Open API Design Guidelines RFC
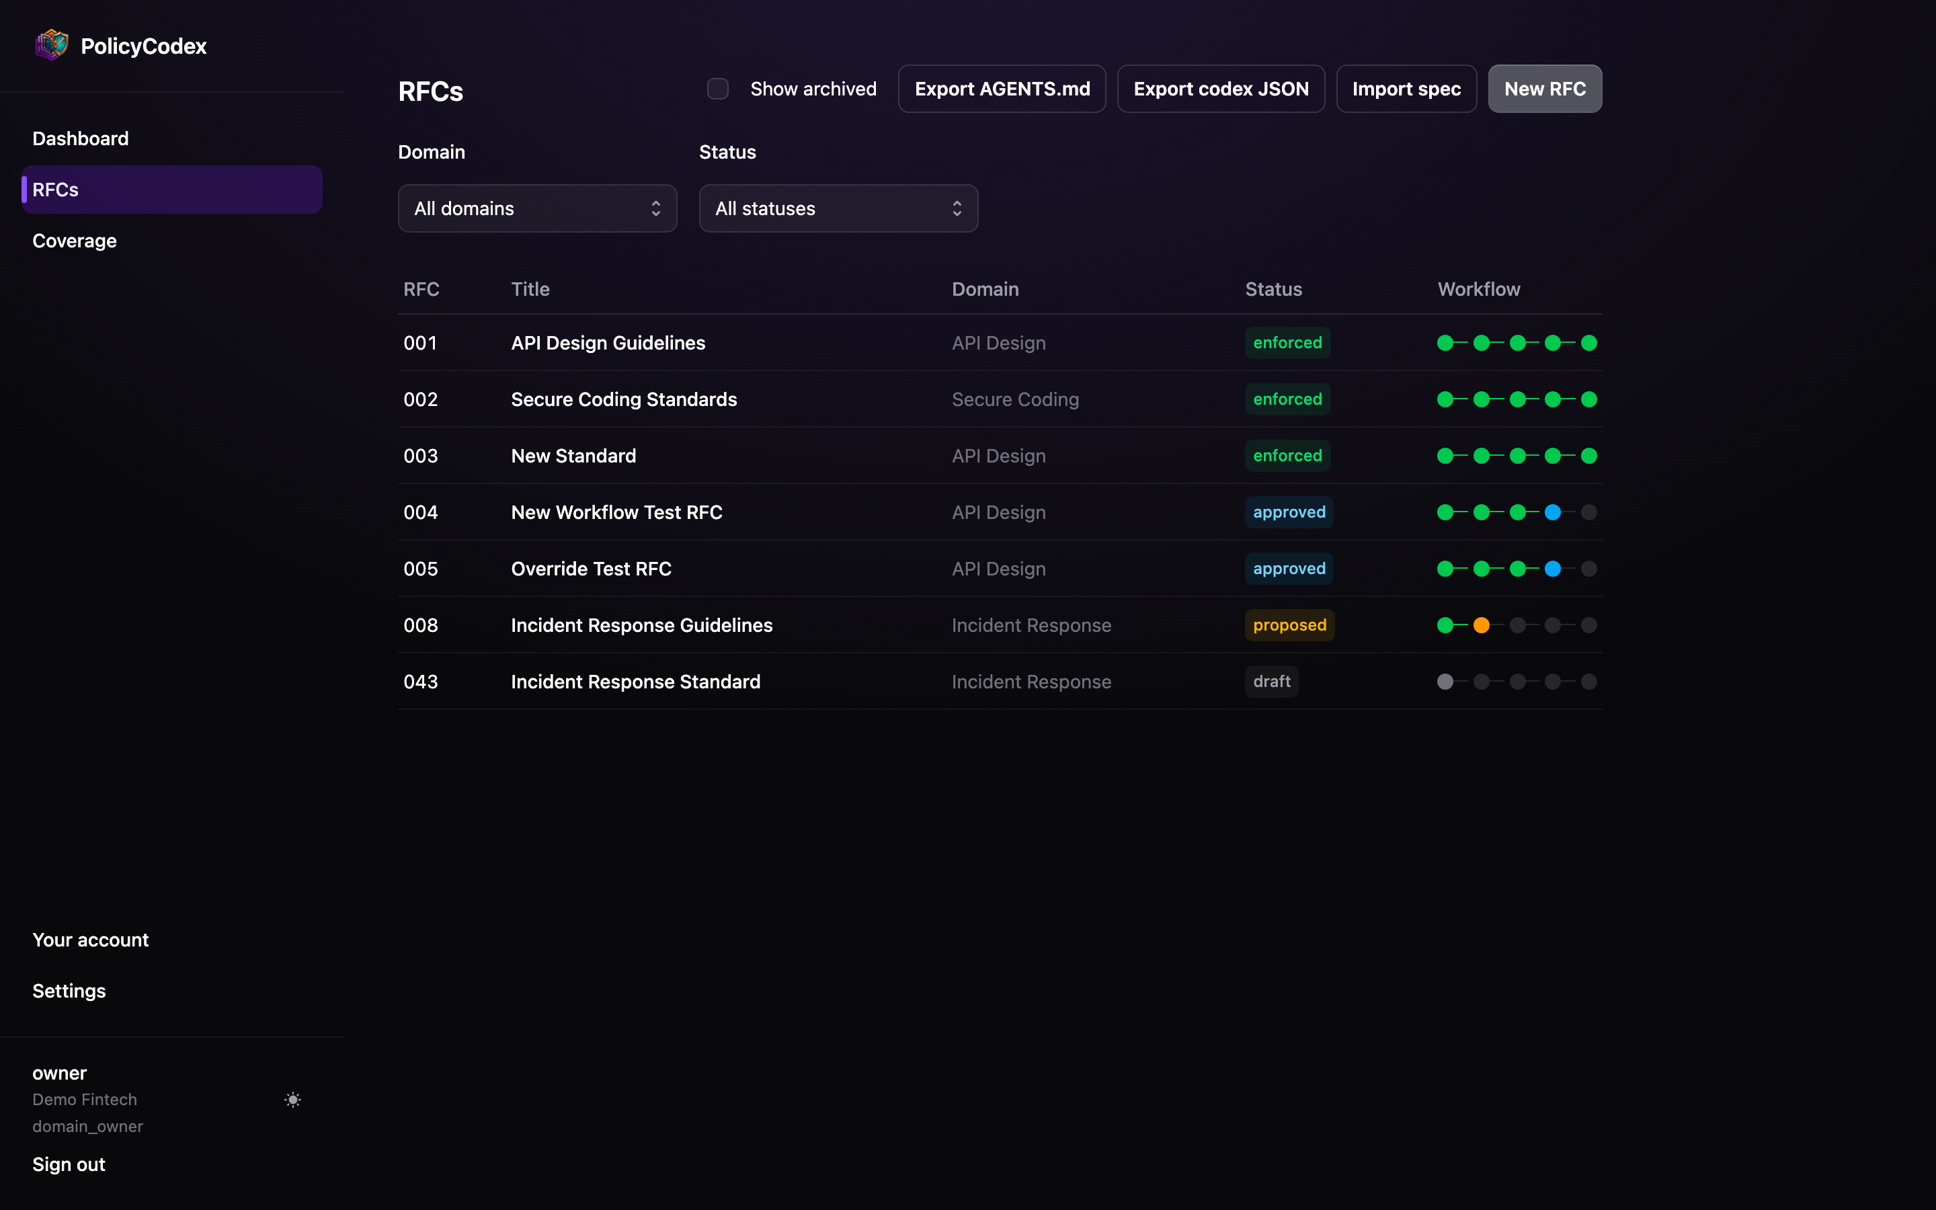This screenshot has height=1210, width=1936. coord(608,343)
